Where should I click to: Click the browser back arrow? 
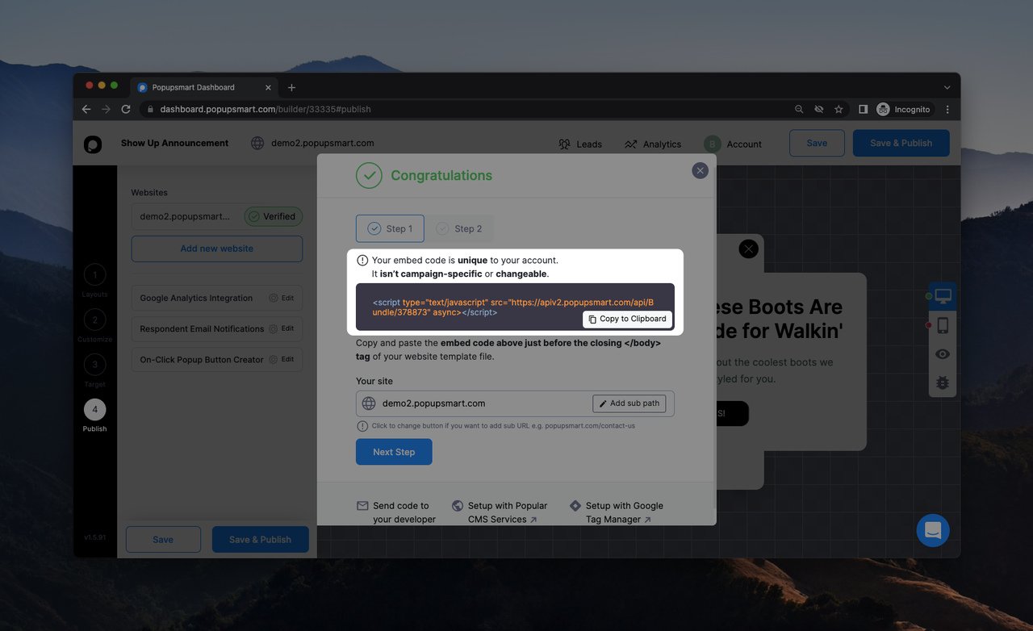[86, 109]
